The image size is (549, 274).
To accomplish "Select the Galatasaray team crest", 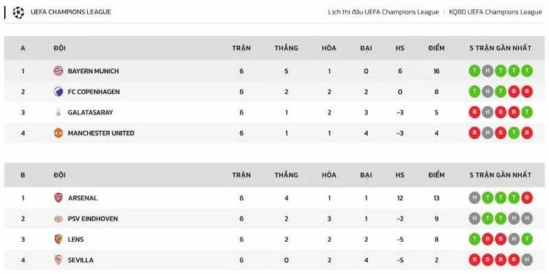I will click(58, 112).
